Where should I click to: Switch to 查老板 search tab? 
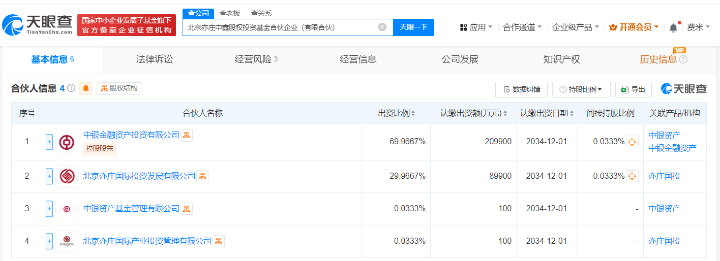point(230,13)
